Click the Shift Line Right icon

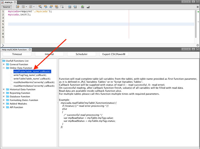pyautogui.click(x=75, y=7)
